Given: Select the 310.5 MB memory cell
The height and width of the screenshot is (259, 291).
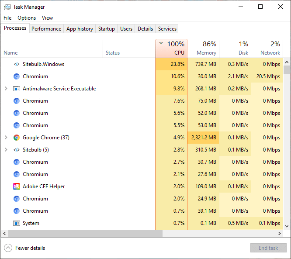Looking at the screenshot, I should click(203, 150).
